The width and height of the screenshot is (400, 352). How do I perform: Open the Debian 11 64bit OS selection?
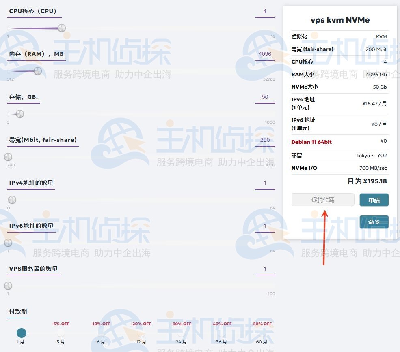311,142
